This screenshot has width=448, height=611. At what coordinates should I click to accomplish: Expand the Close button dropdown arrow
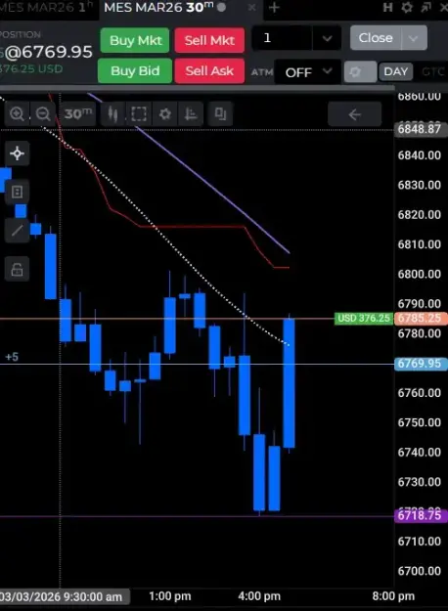(x=414, y=38)
